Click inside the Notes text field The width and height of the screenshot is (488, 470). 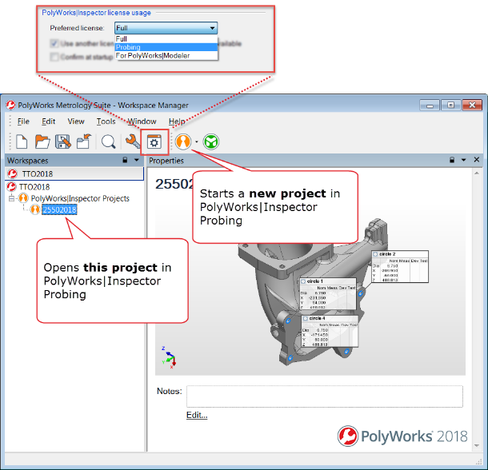(x=325, y=396)
